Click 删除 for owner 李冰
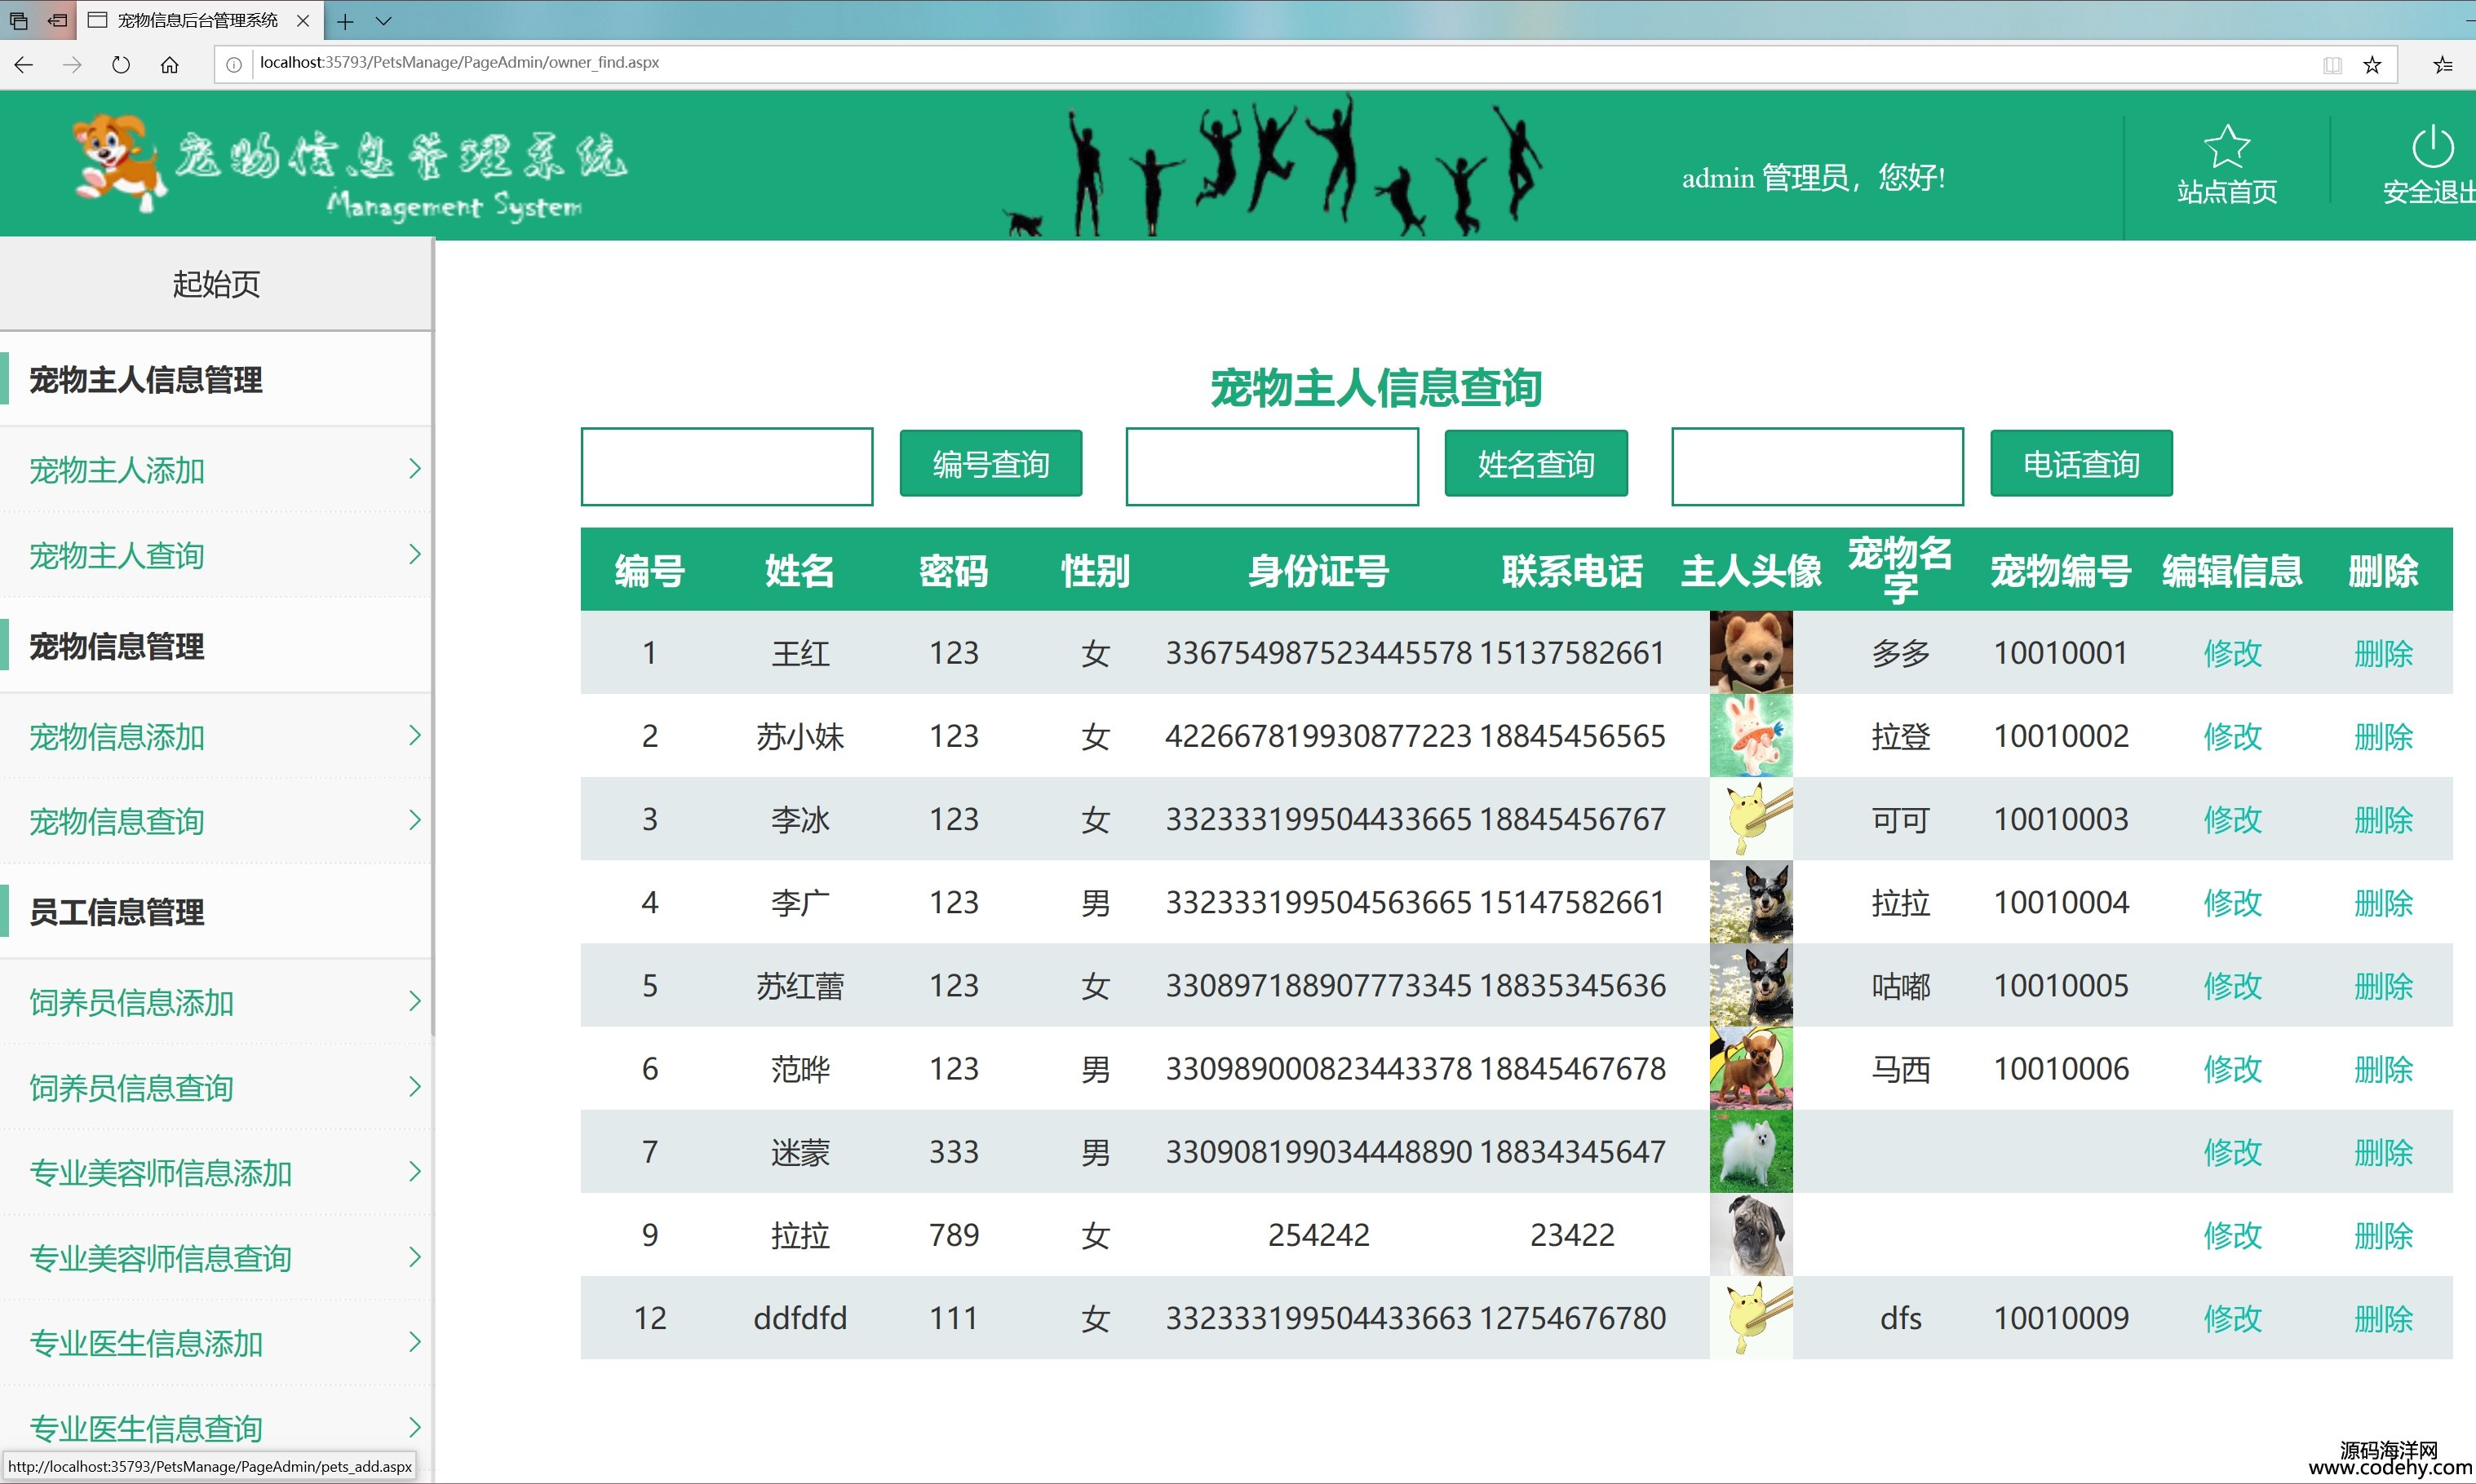This screenshot has height=1484, width=2476. tap(2384, 820)
